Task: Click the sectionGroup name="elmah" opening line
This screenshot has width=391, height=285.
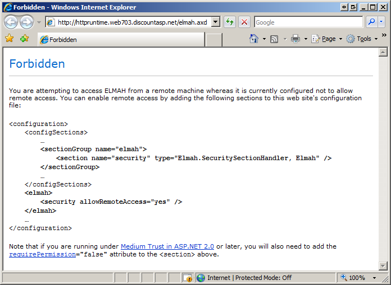Action: (x=93, y=149)
